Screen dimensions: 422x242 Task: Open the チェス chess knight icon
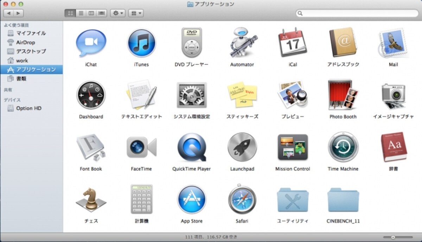pos(91,200)
